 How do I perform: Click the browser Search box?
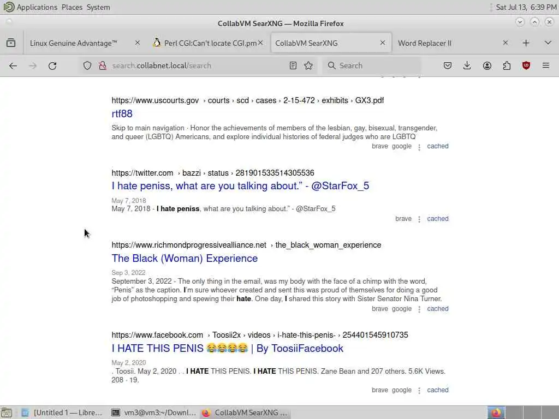click(x=372, y=65)
